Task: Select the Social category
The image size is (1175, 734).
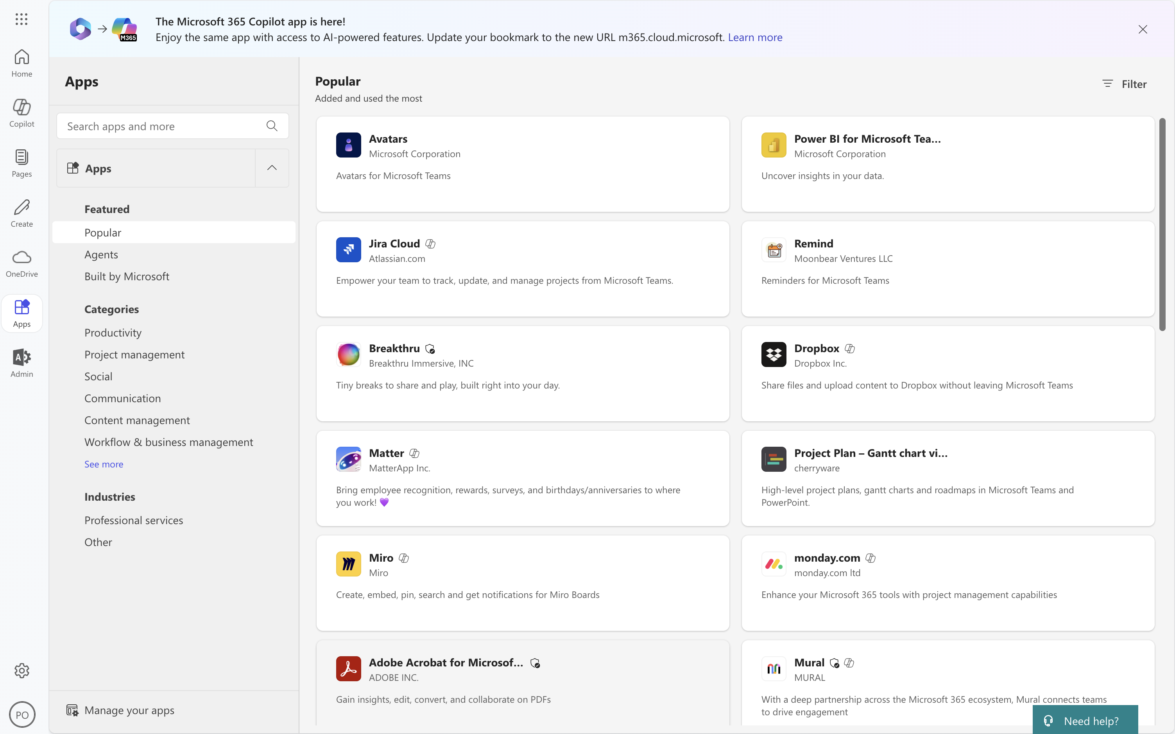Action: point(98,376)
